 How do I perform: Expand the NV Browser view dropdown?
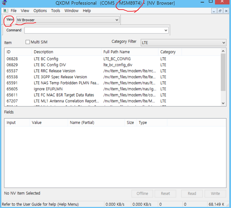[117, 20]
